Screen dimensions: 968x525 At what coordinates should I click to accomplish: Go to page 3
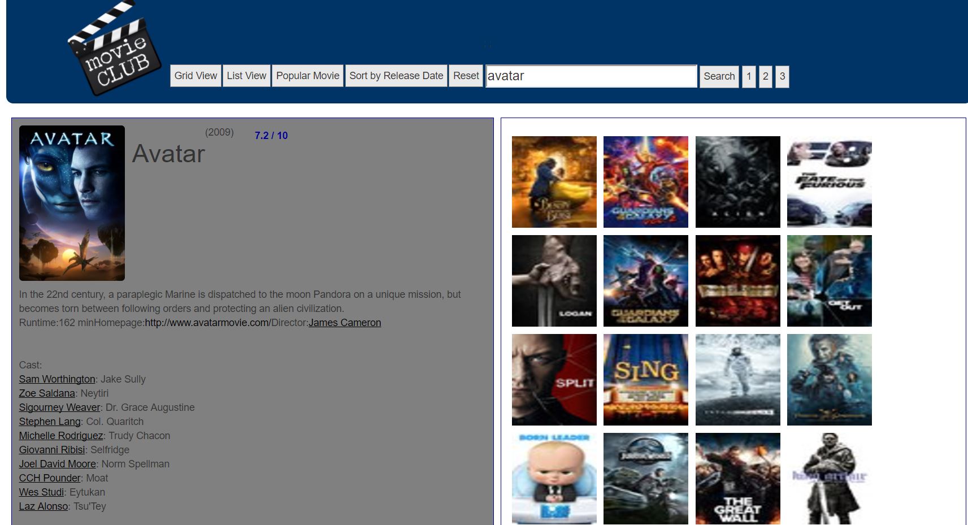(x=782, y=76)
